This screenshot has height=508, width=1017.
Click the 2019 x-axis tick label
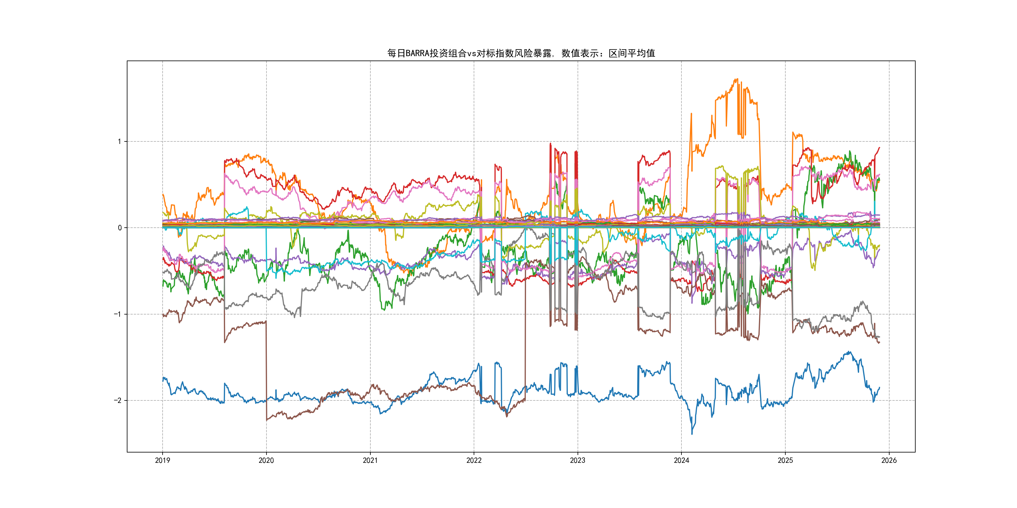click(162, 460)
